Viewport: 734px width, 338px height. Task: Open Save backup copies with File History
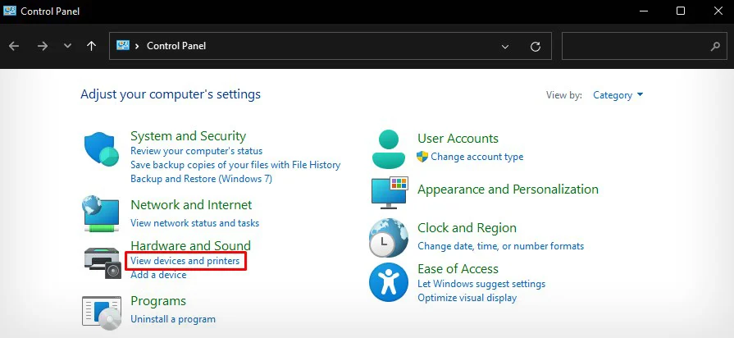[x=235, y=165]
